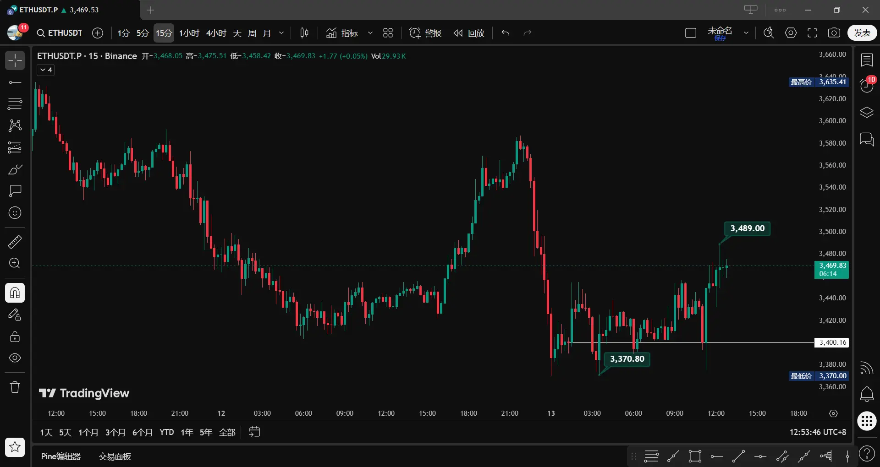Open the quick search tool

[769, 33]
